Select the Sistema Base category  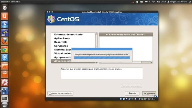(63, 50)
